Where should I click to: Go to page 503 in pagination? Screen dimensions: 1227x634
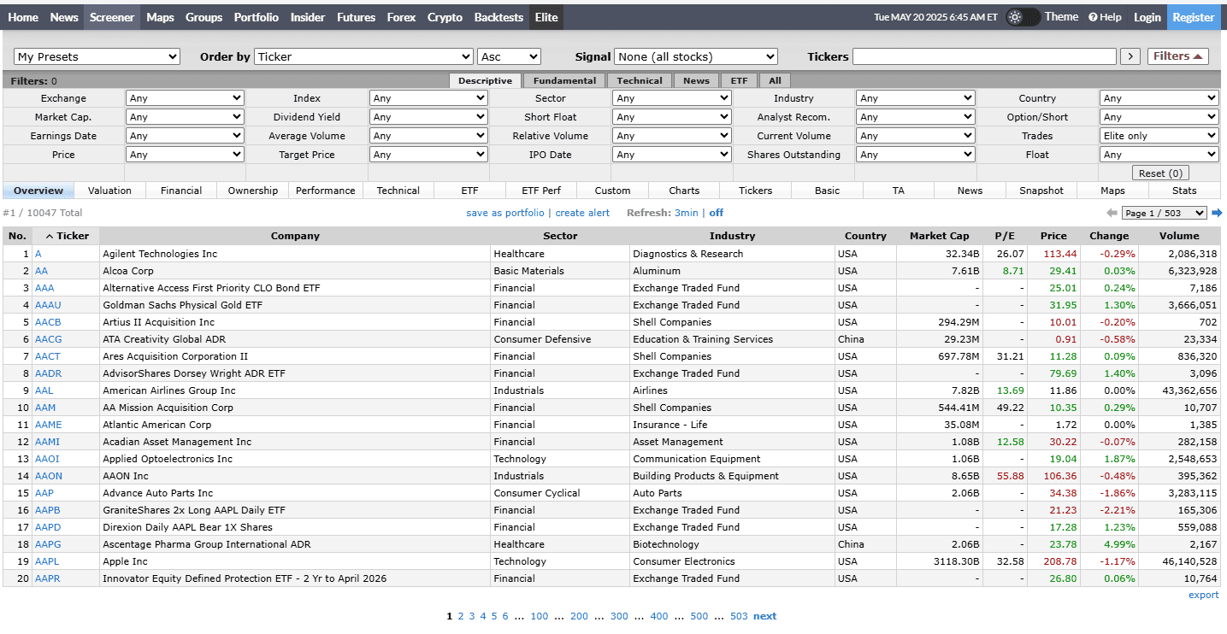point(739,616)
